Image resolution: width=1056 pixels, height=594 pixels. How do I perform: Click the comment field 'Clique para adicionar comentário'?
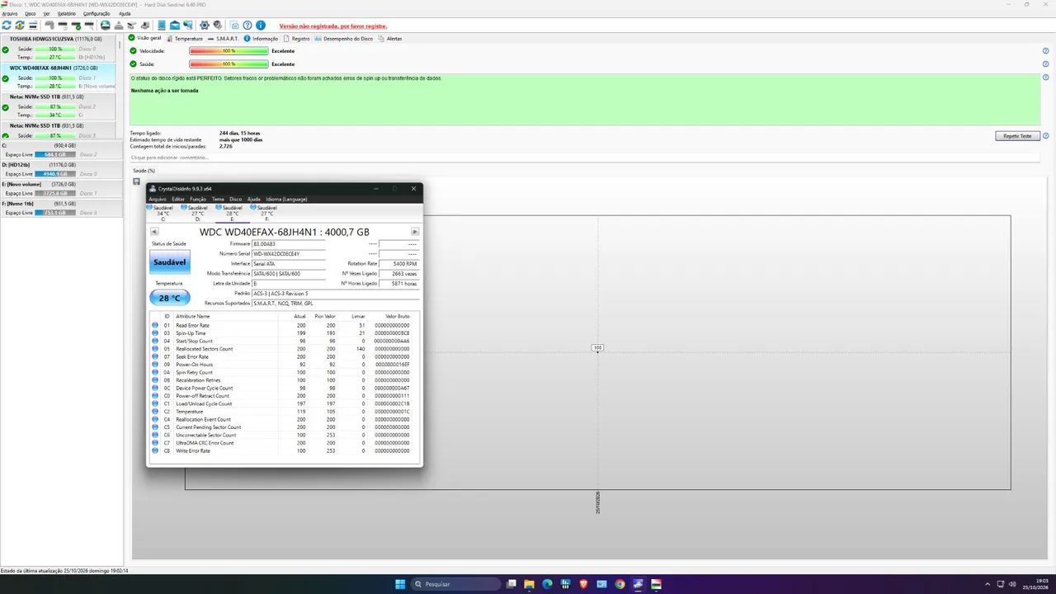585,157
